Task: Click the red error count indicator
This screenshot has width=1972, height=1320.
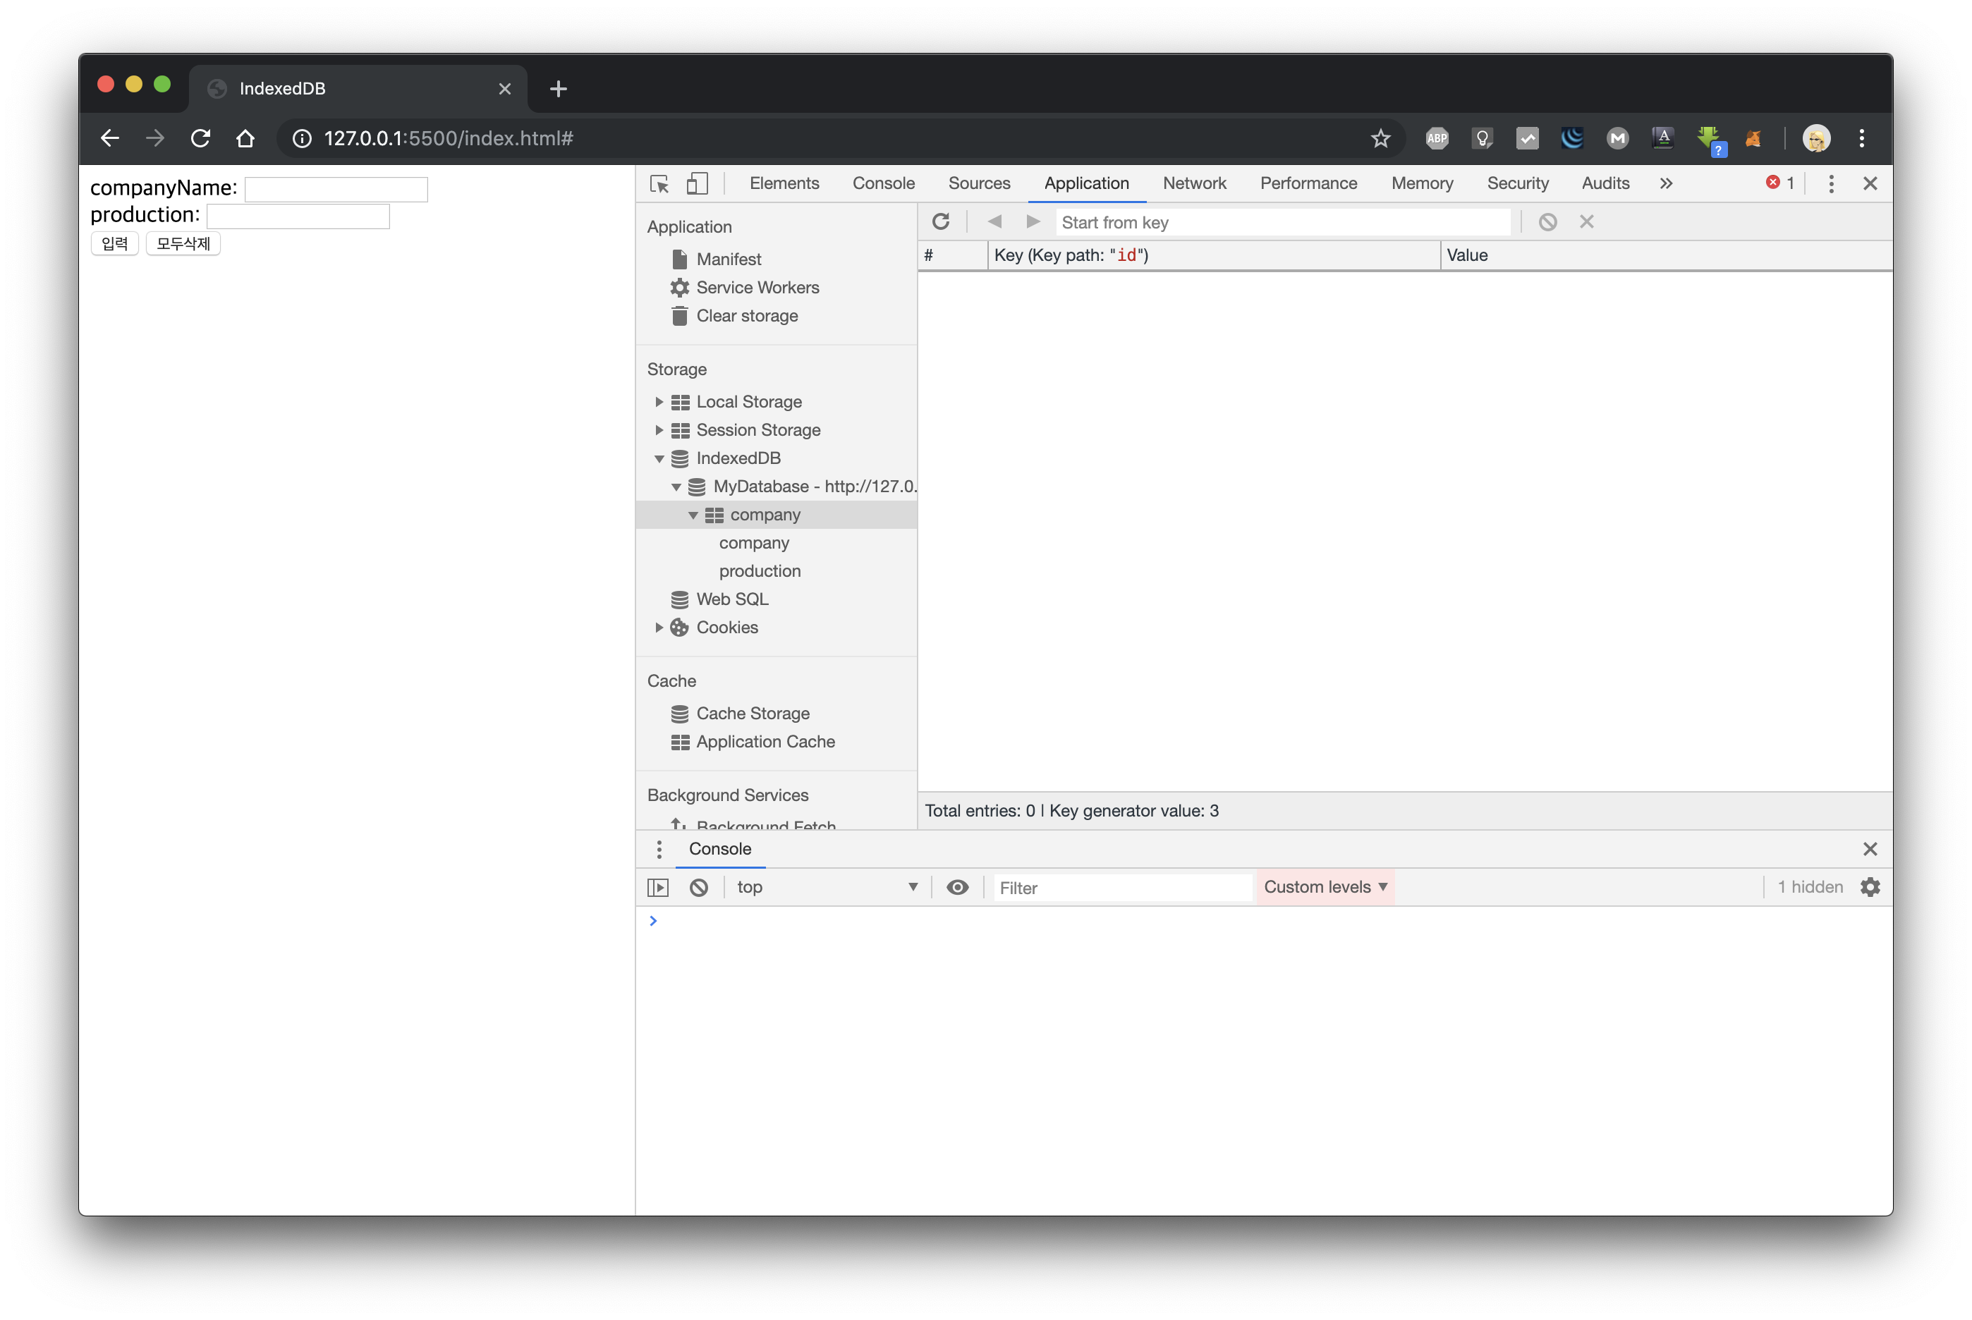Action: tap(1779, 183)
